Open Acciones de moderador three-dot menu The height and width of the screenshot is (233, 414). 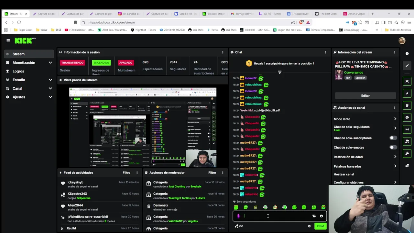223,172
